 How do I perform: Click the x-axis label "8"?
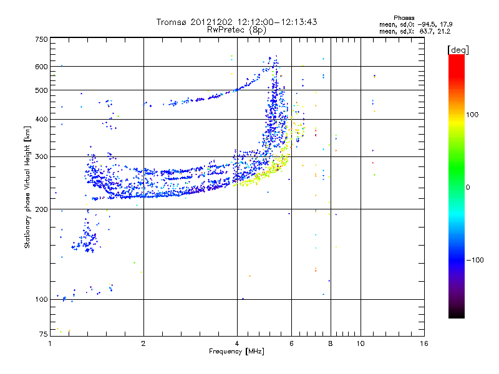click(x=331, y=343)
